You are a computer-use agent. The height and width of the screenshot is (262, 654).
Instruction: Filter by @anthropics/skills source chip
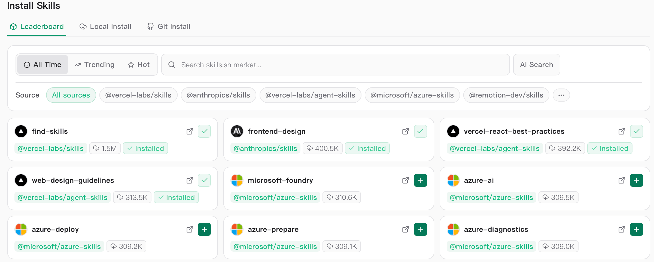(x=218, y=95)
